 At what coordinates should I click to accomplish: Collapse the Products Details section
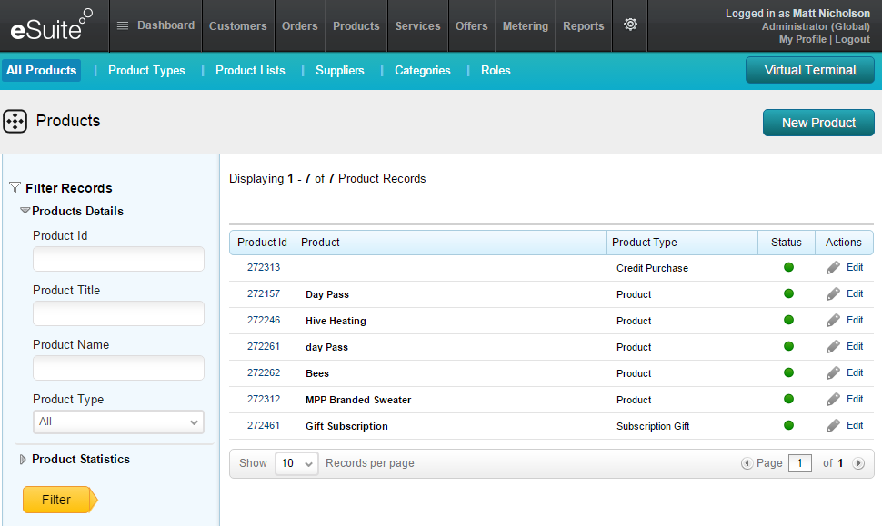25,211
